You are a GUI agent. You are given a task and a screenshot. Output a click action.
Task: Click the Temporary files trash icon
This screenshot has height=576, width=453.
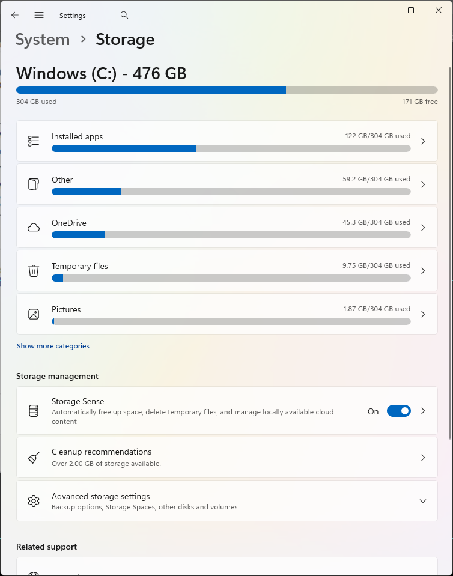point(34,271)
